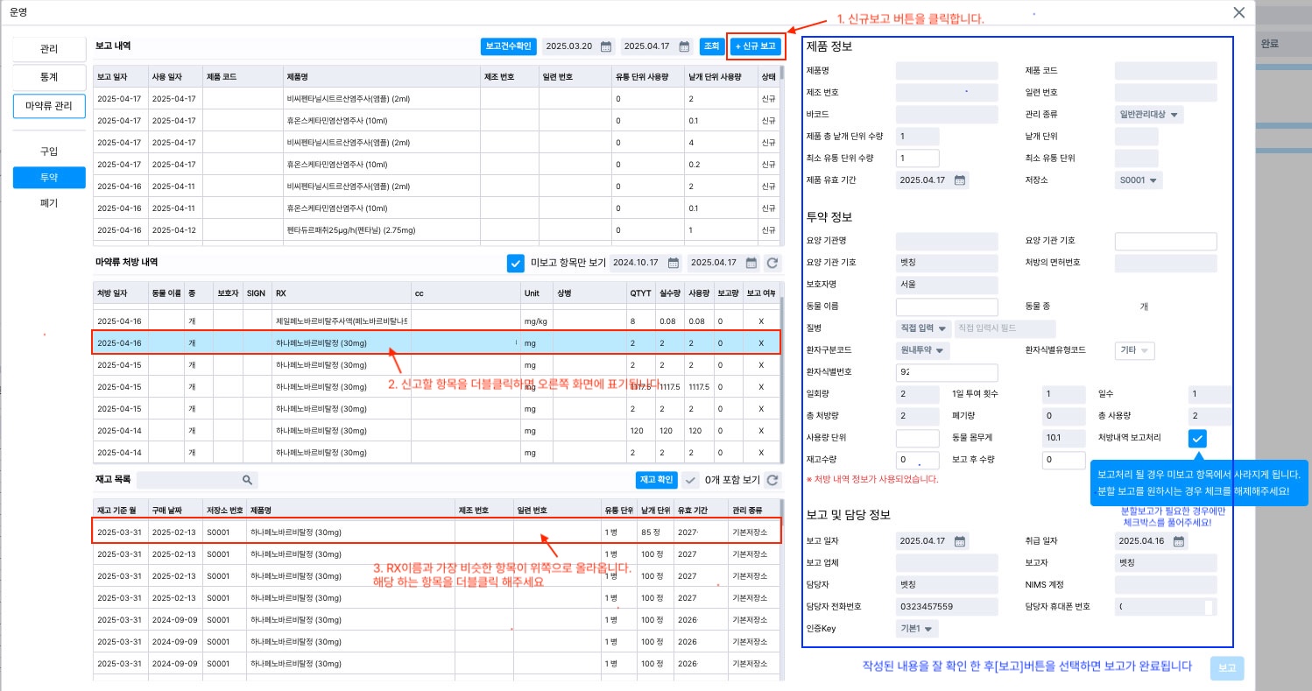
Task: Click the 동물 이름 input field
Action: pos(947,307)
